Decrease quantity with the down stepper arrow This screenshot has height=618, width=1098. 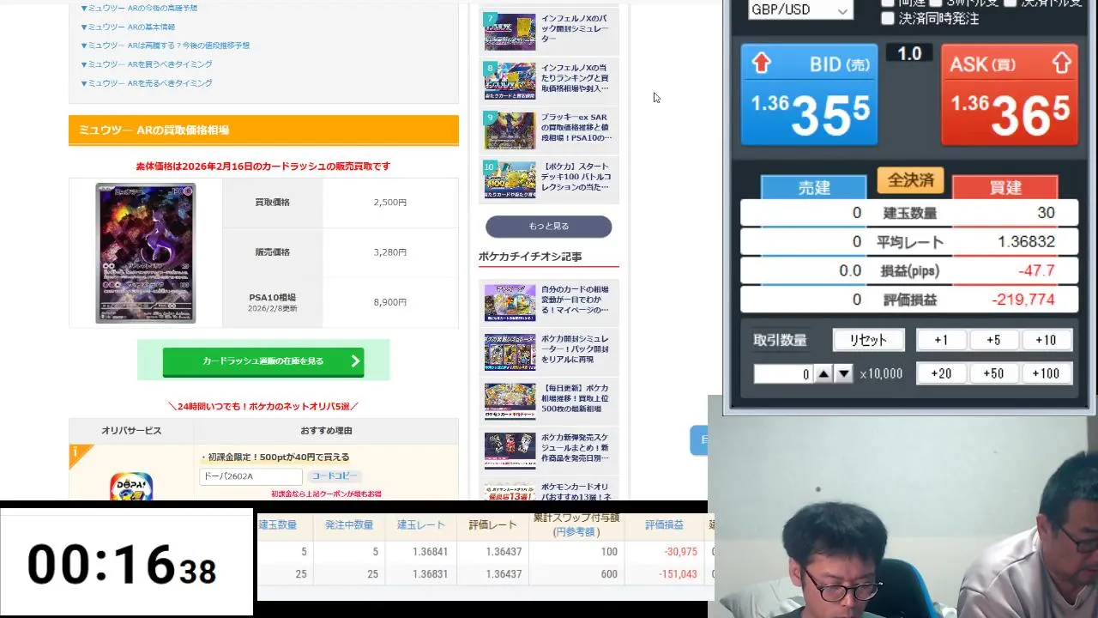pos(844,373)
